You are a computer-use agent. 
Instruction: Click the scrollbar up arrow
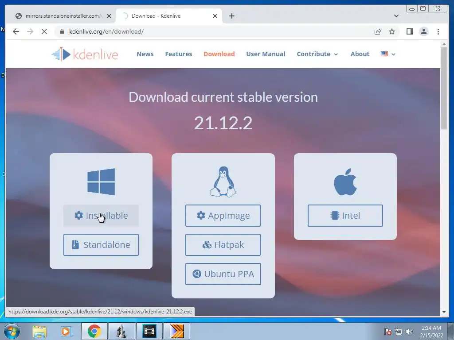[444, 44]
